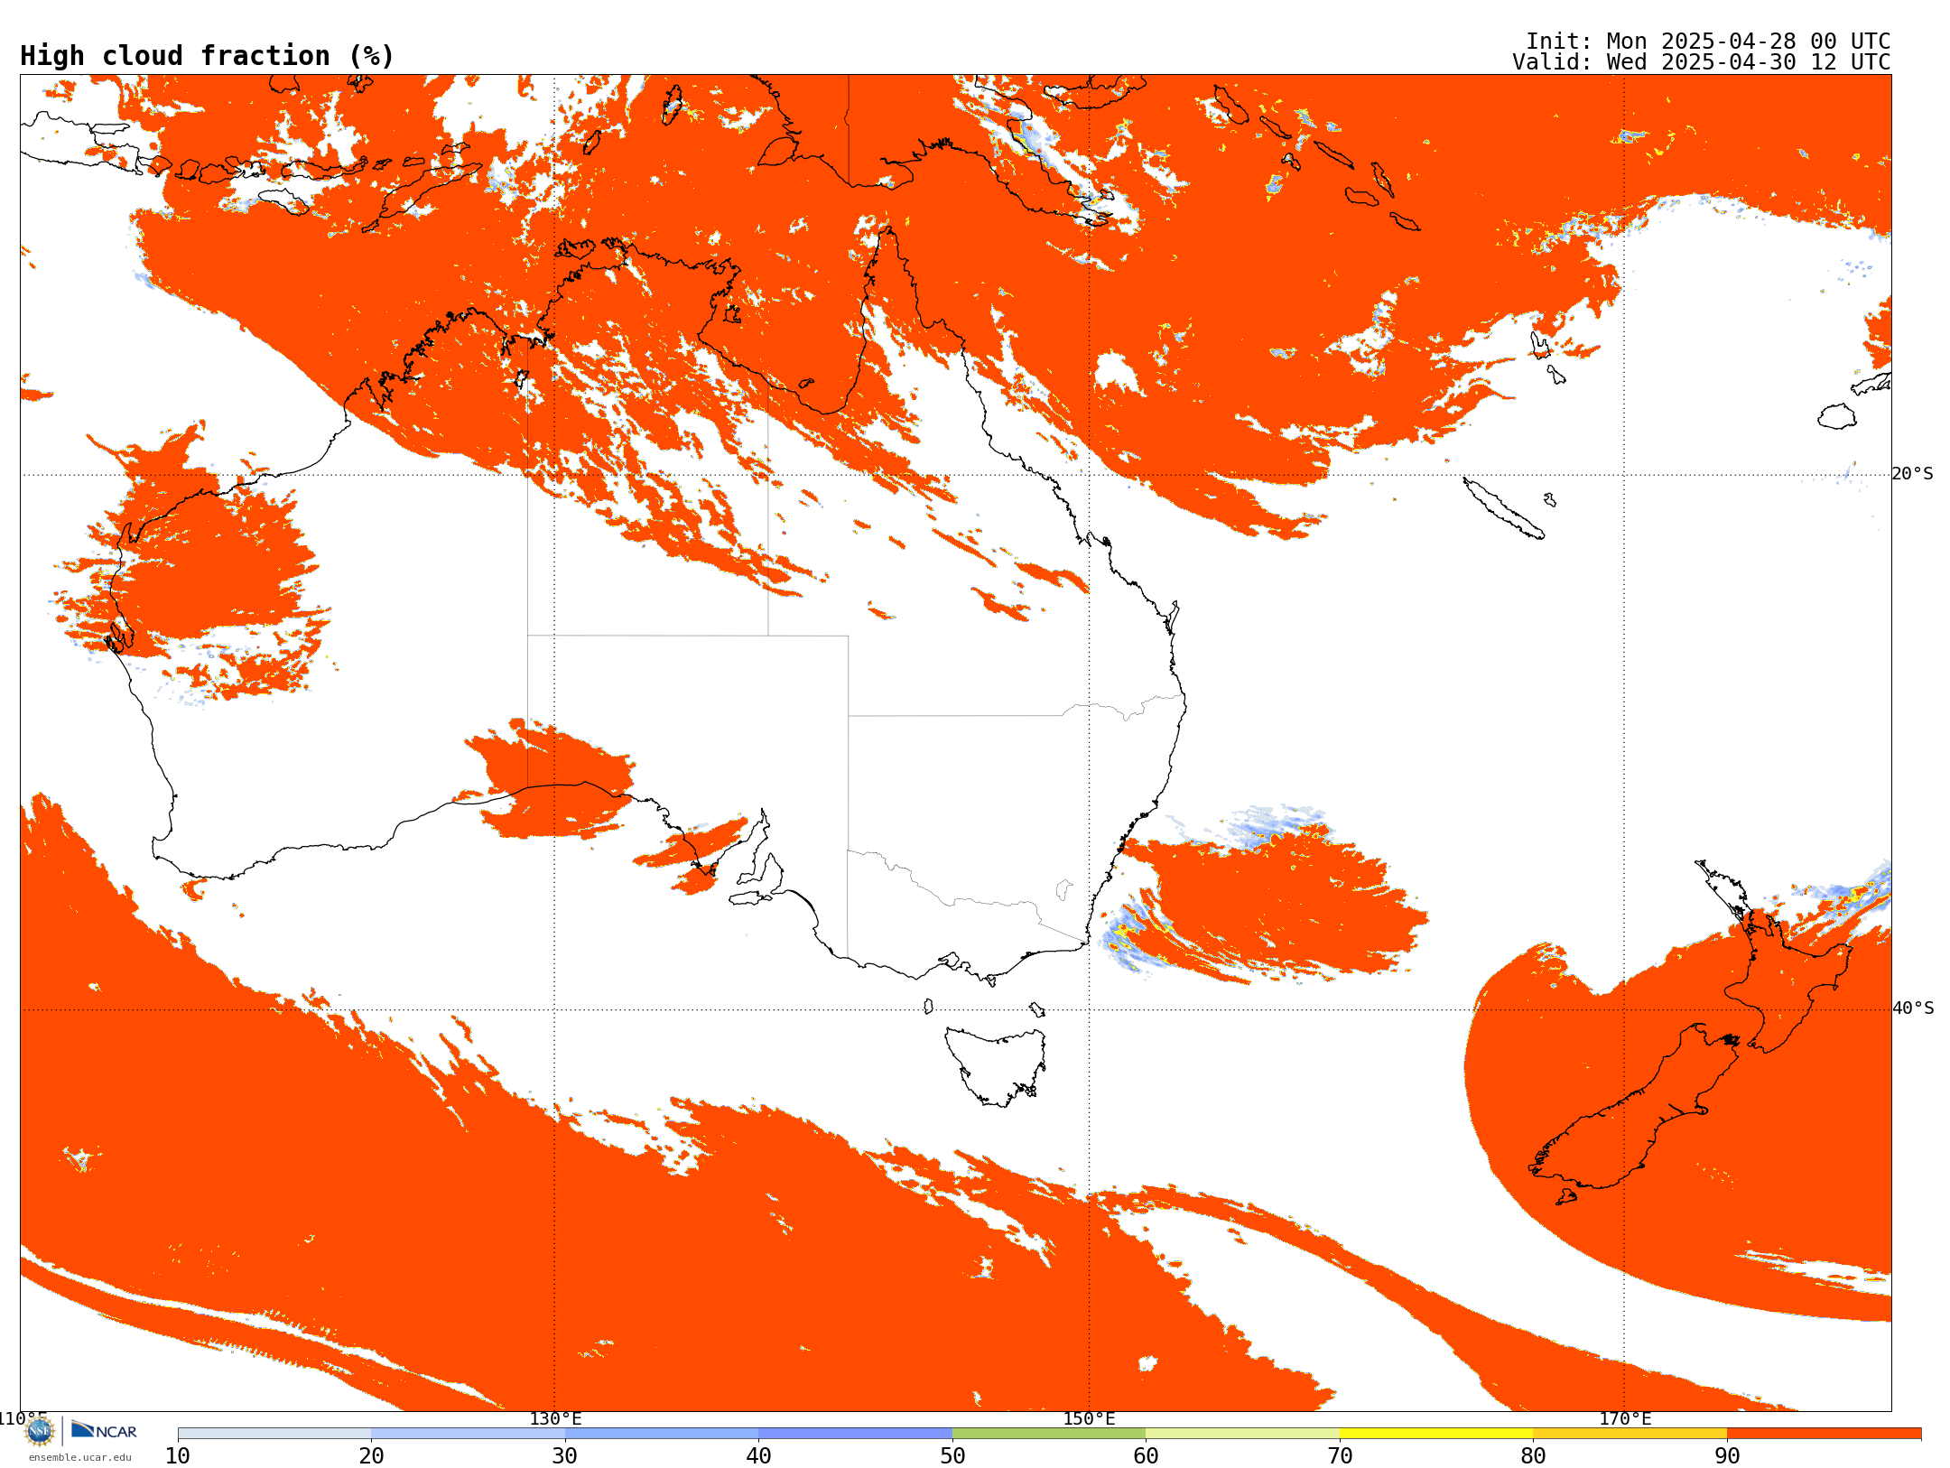Click the NSF logo icon
This screenshot has width=1950, height=1468.
click(40, 1431)
